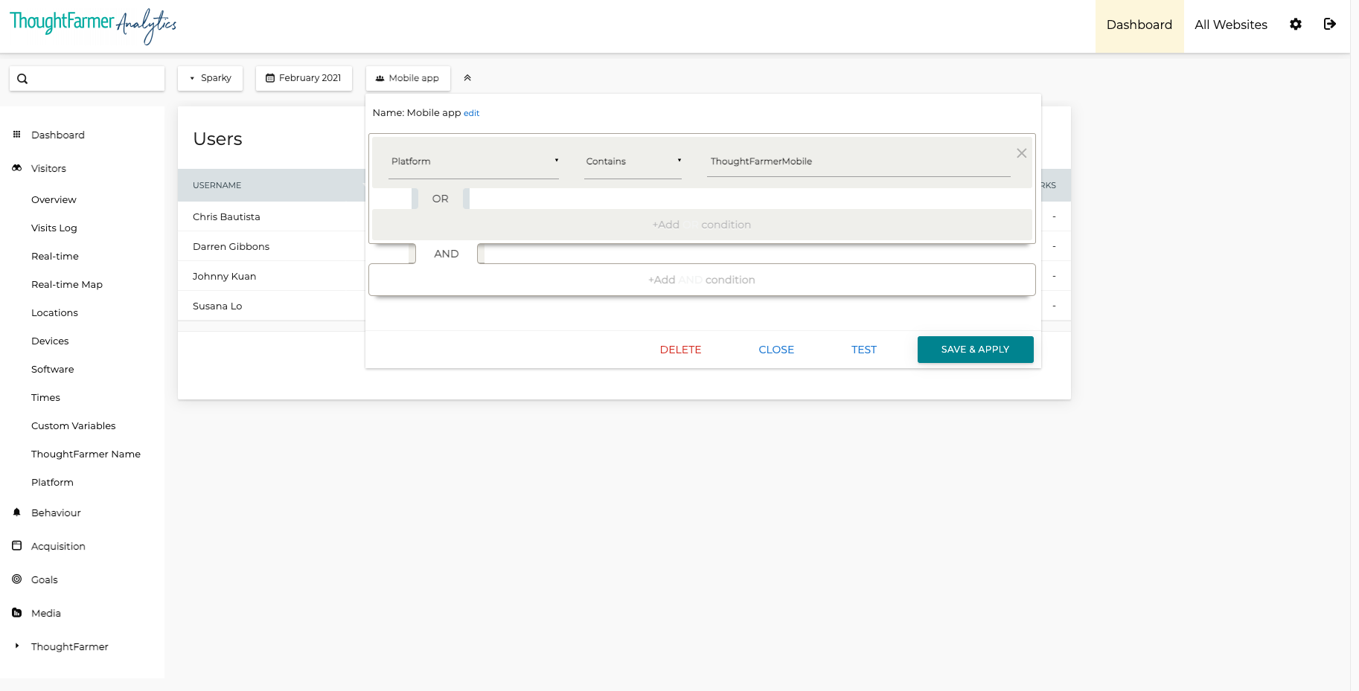Open the Acquisition menu
Image resolution: width=1359 pixels, height=691 pixels.
[x=58, y=547]
